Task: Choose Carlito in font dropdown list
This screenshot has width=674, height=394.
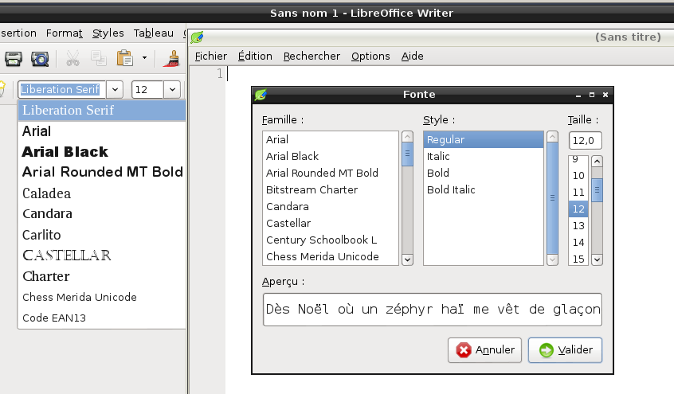Action: click(102, 235)
